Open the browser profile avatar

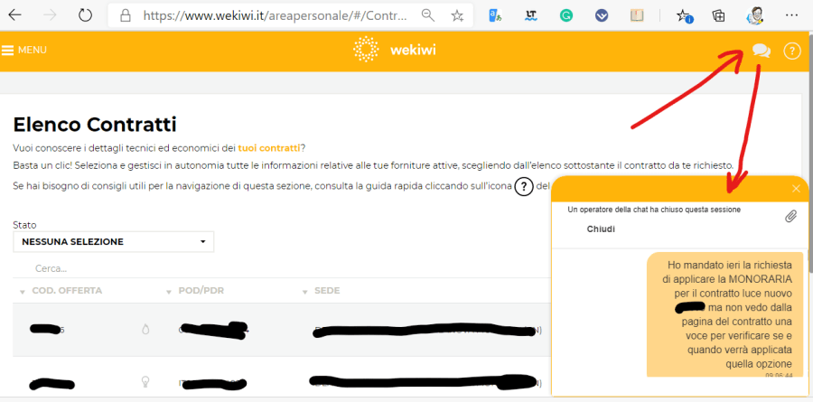pyautogui.click(x=754, y=15)
